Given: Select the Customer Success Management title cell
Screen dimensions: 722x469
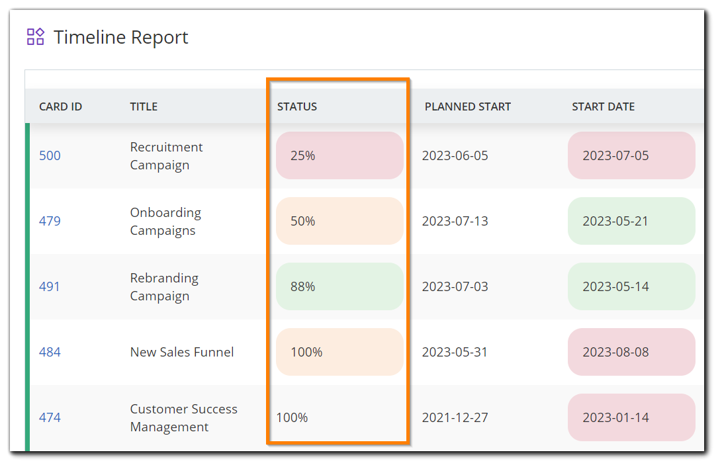Looking at the screenshot, I should (183, 417).
